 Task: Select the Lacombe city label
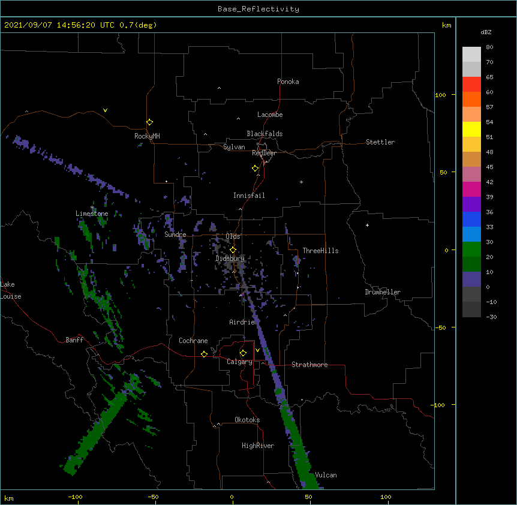[x=270, y=115]
